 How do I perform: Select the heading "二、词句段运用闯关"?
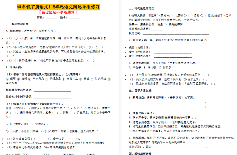pyautogui.click(x=142, y=9)
